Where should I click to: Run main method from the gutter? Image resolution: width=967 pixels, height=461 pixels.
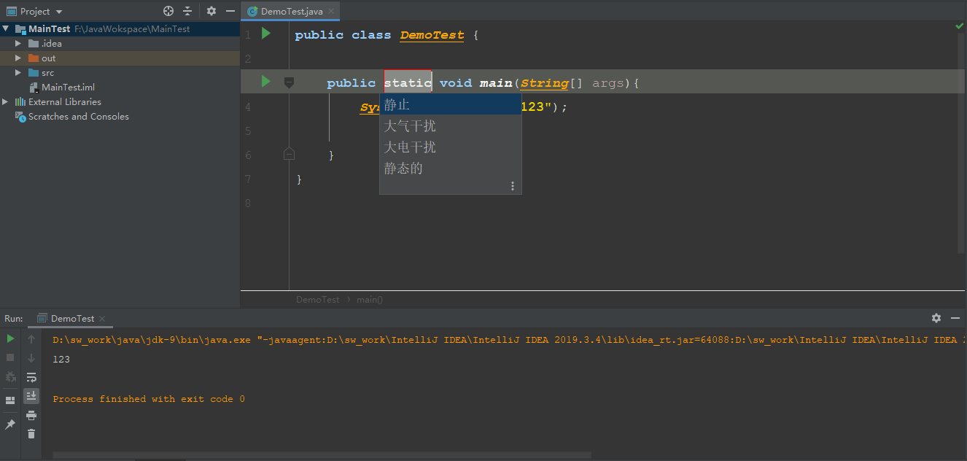tap(265, 82)
